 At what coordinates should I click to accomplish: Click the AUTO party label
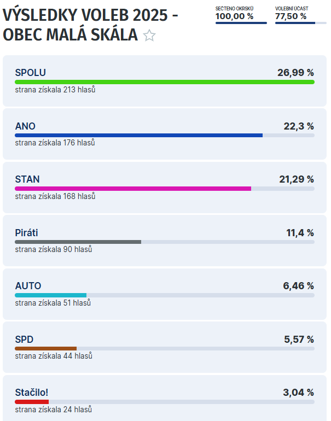tap(28, 286)
